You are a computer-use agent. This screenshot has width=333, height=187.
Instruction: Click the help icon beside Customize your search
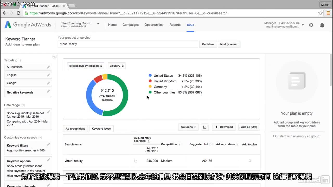click(x=40, y=138)
